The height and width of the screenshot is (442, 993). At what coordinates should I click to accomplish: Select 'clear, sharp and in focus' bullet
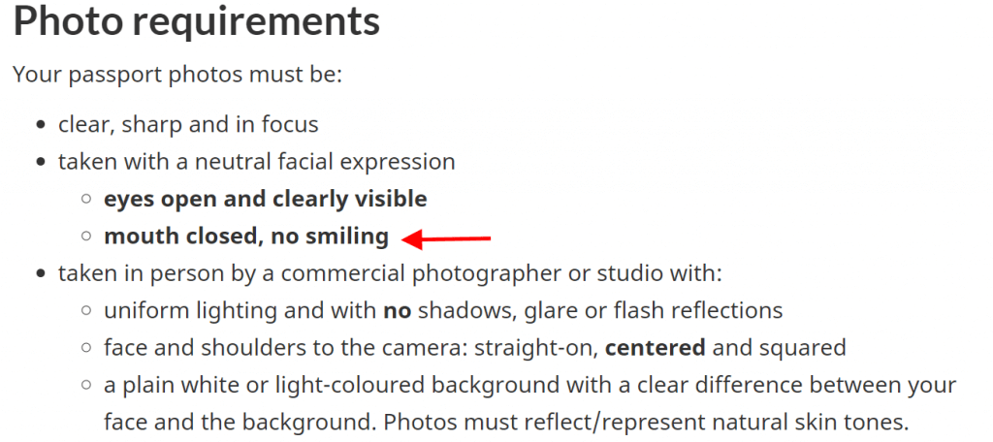(x=188, y=124)
